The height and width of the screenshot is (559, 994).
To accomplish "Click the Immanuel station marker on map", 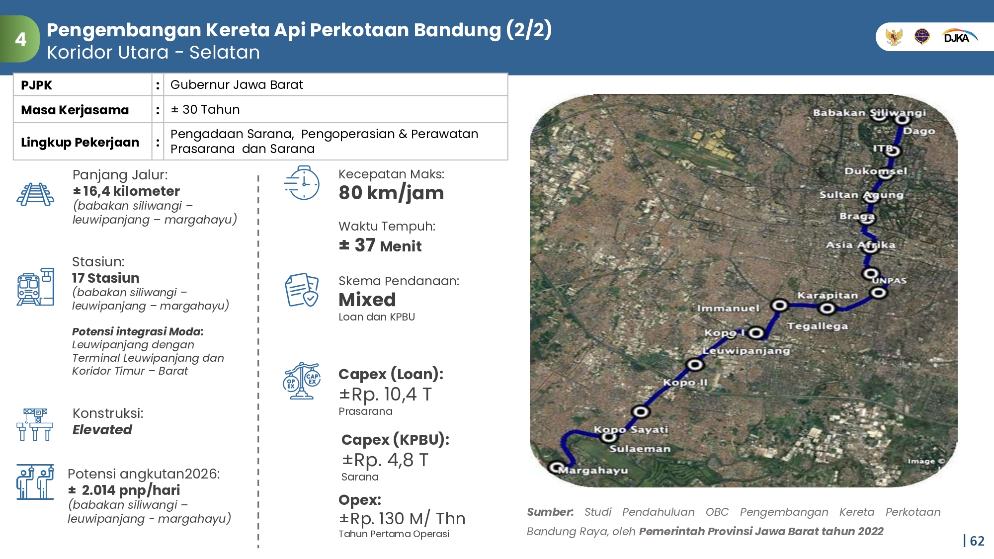I will point(779,305).
